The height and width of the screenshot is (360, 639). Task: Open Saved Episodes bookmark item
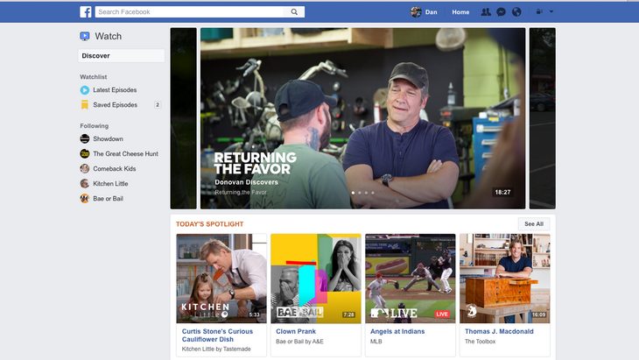(x=115, y=105)
